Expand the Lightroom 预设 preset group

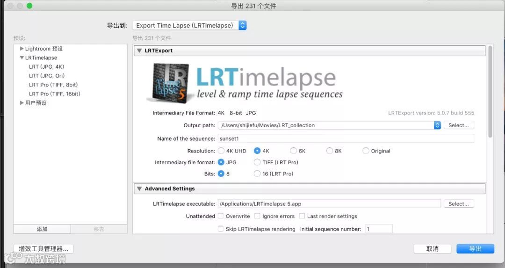22,49
